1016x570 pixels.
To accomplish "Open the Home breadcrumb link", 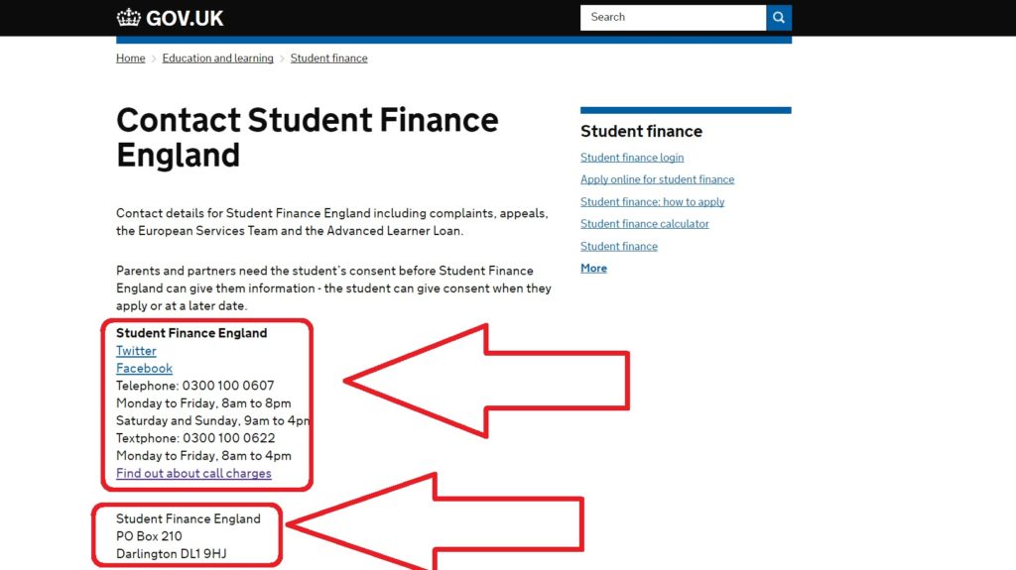I will pos(130,58).
